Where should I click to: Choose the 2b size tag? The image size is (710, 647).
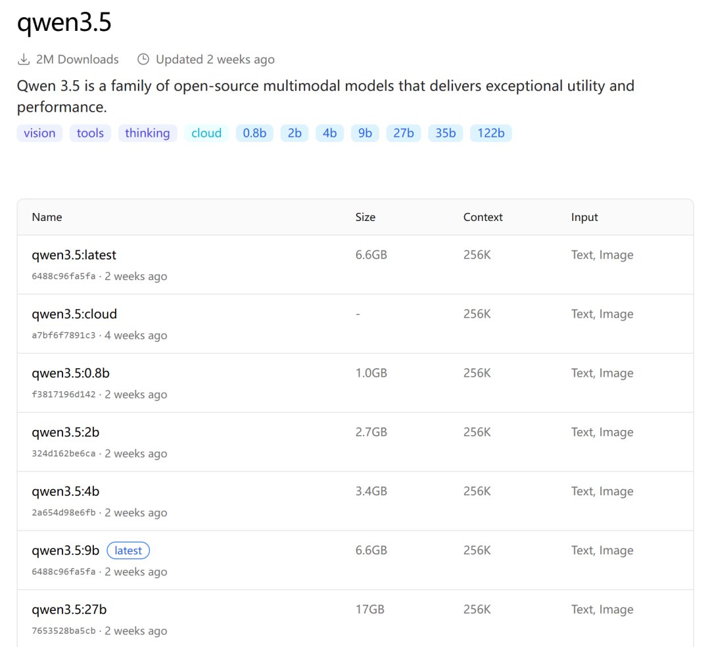pyautogui.click(x=295, y=133)
